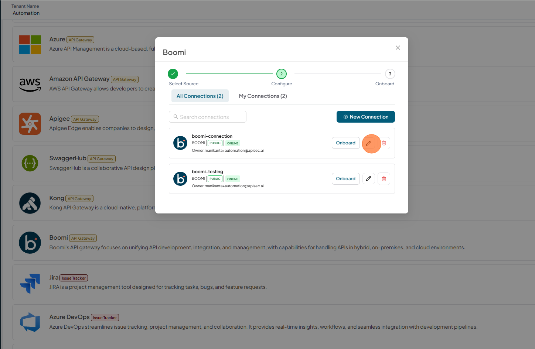Click the Apigee logo icon

point(30,124)
